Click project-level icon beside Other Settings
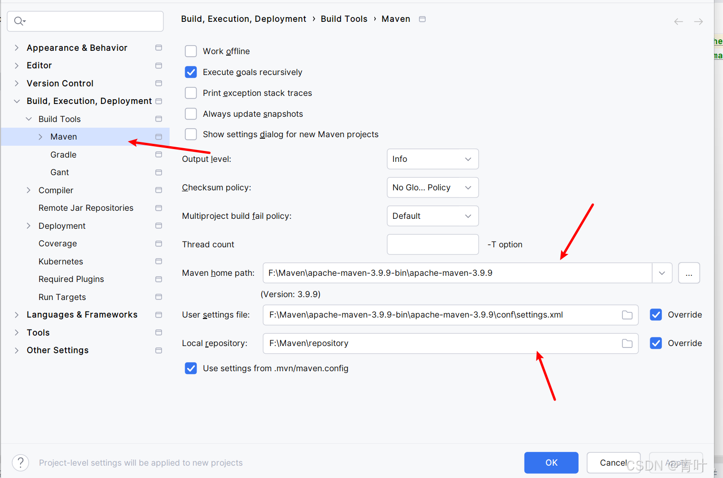 click(x=159, y=350)
